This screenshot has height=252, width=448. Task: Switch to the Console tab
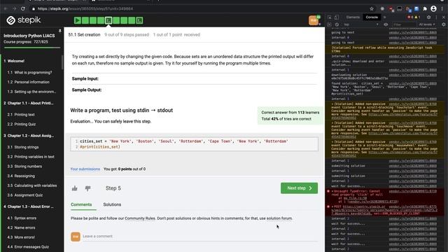372,17
